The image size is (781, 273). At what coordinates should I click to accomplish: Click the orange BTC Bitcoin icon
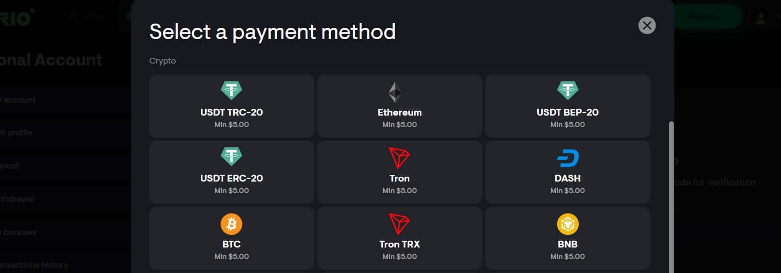(231, 224)
